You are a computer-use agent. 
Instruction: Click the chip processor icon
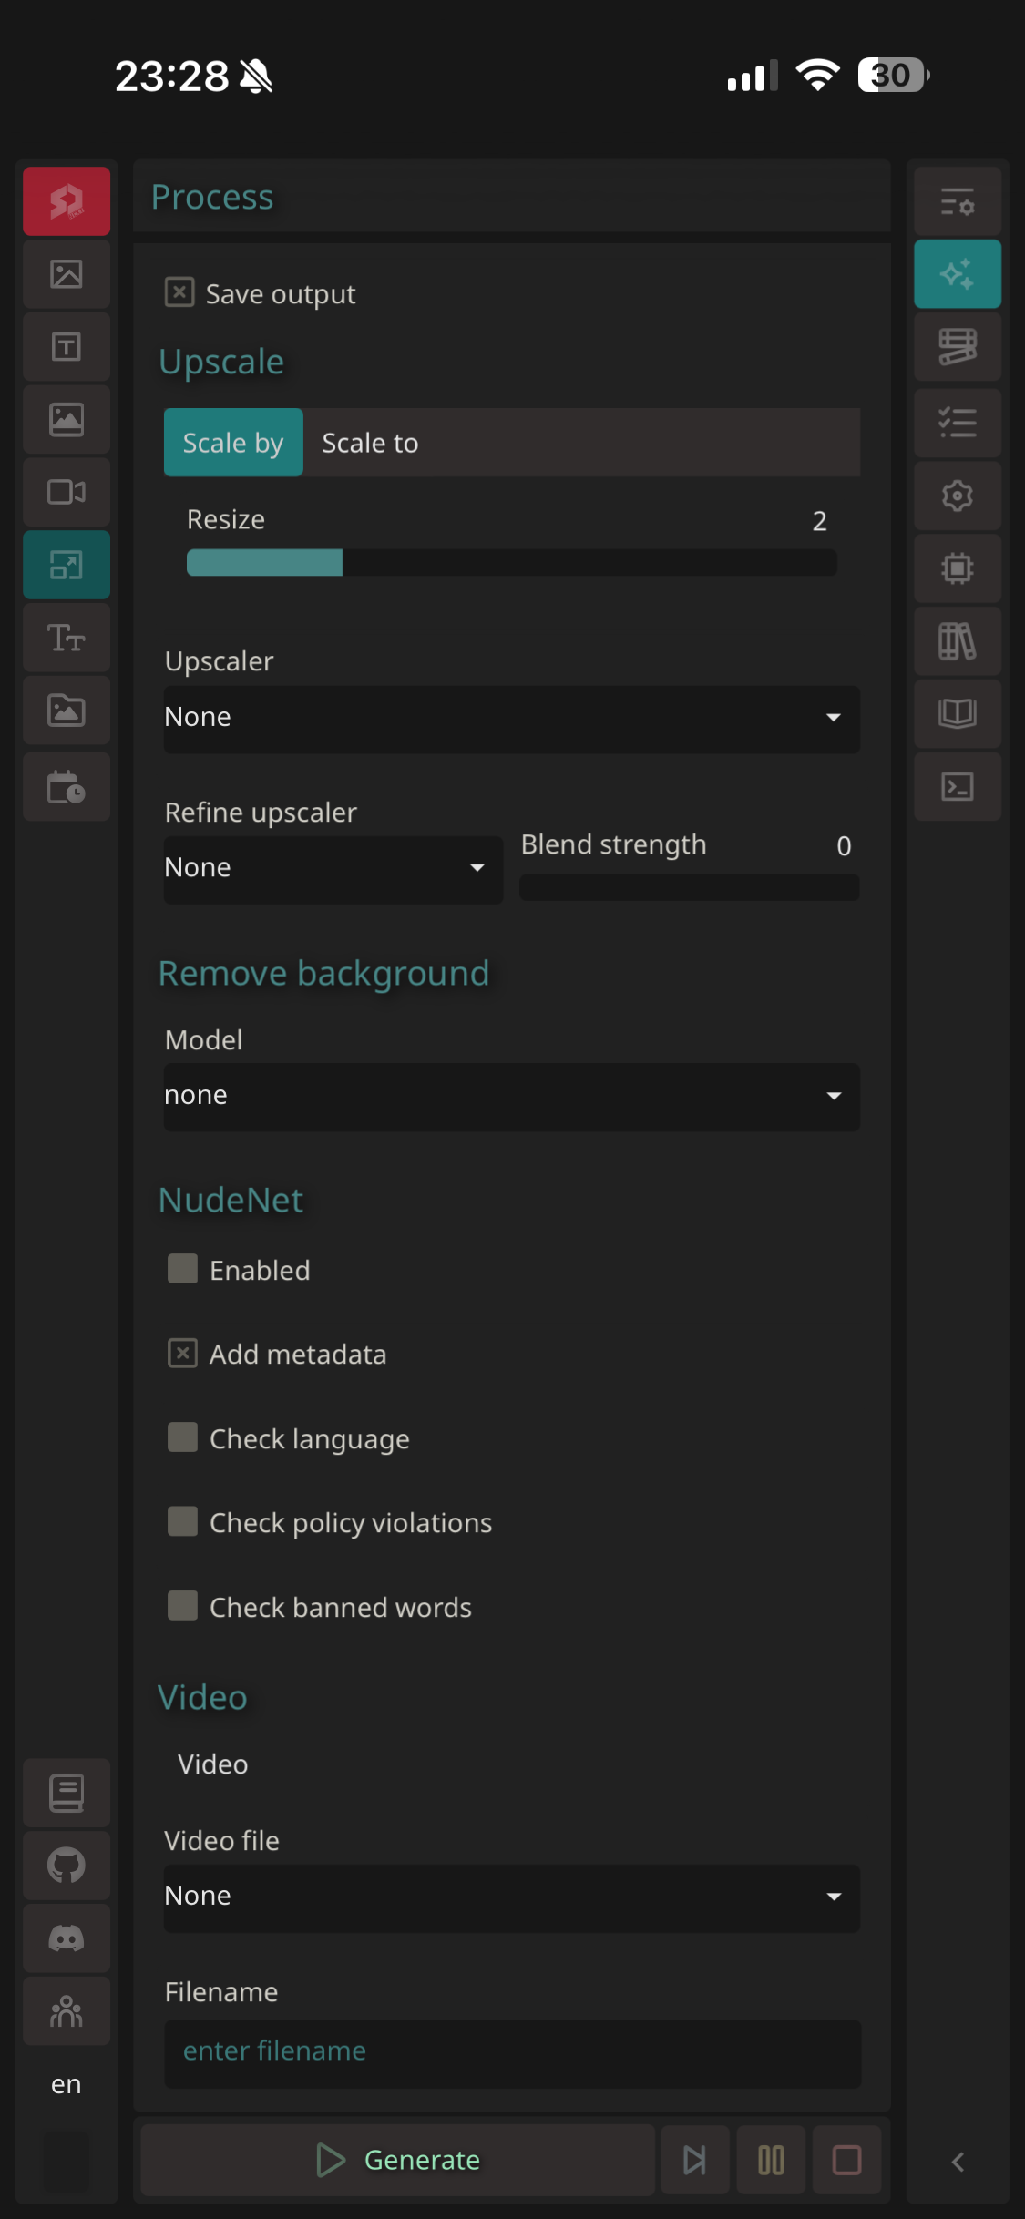957,568
